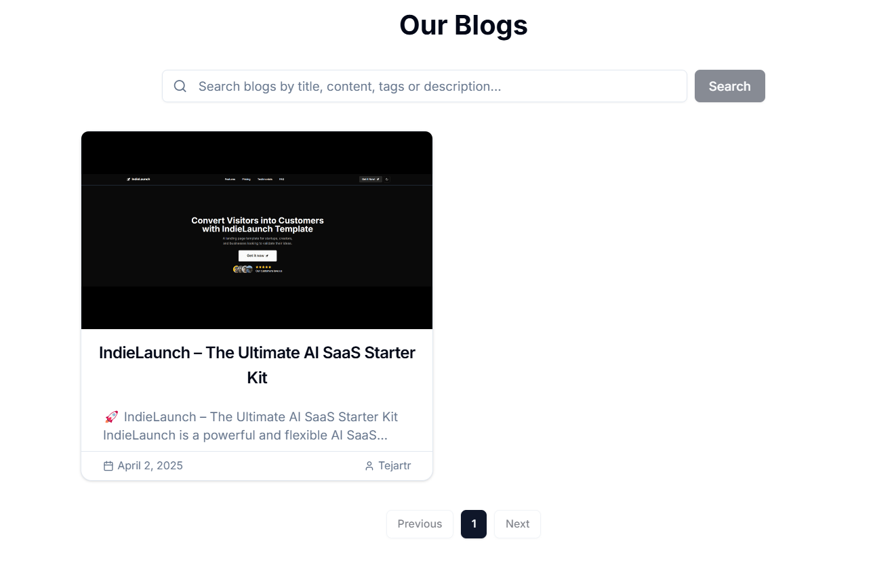Image resolution: width=873 pixels, height=577 pixels.
Task: Click the rocket emoji in the blog excerpt
Action: pos(112,416)
